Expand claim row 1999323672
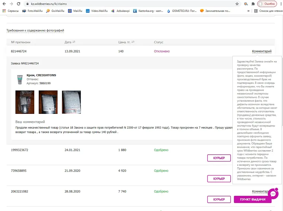283x211 pixels. pos(20,150)
